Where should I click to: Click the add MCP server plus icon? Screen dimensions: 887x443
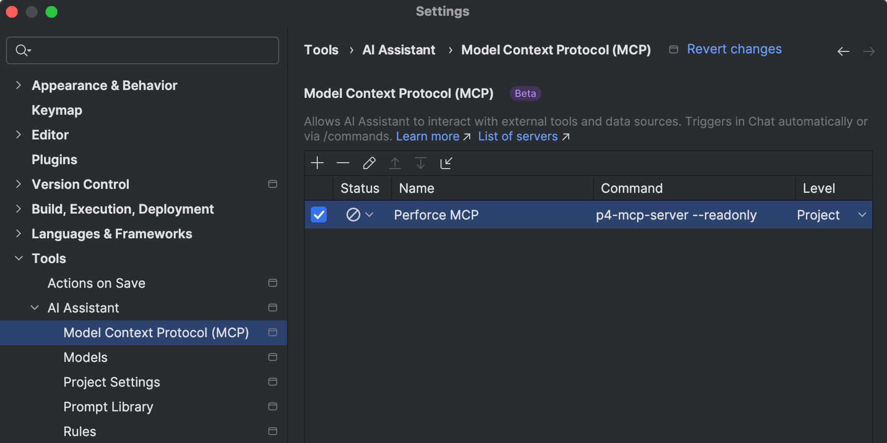coord(317,163)
